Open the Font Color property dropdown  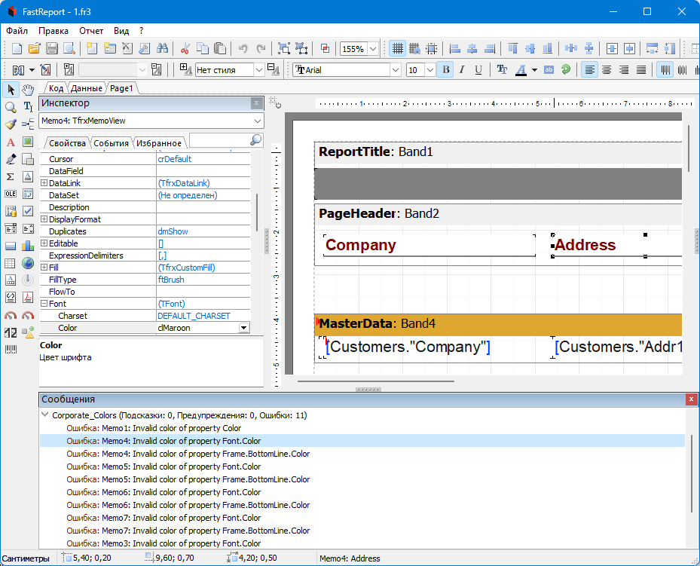[243, 328]
